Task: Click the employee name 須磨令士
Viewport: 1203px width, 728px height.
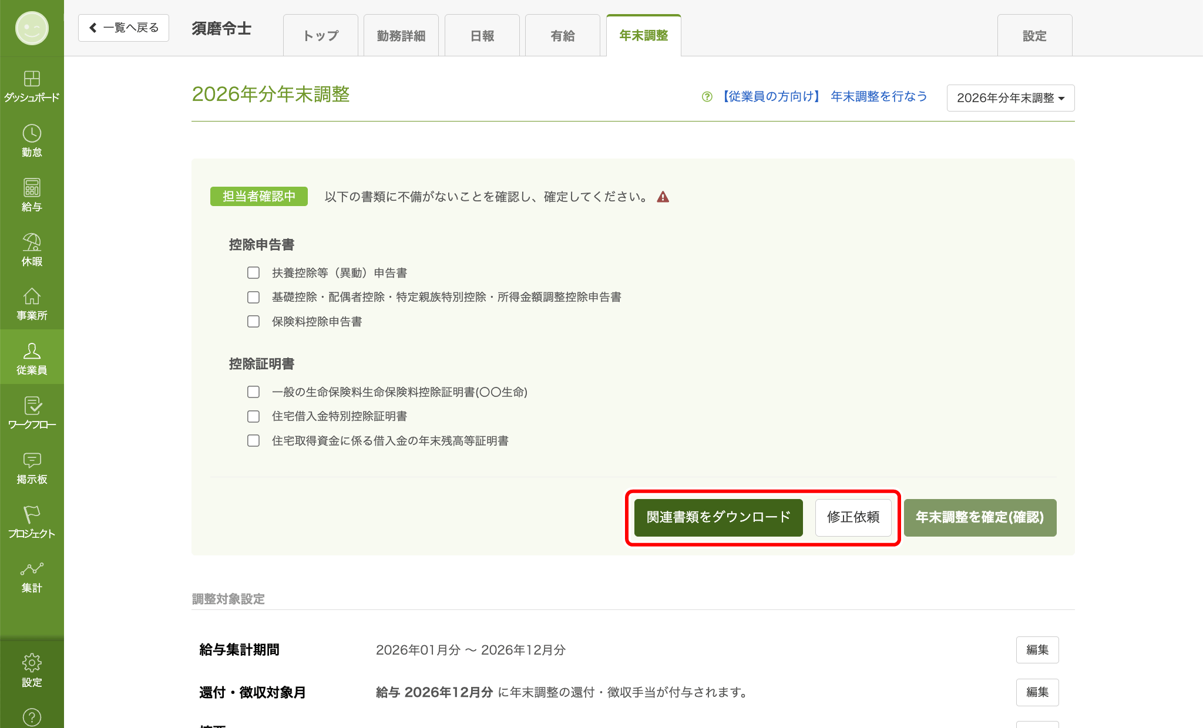Action: pos(221,28)
